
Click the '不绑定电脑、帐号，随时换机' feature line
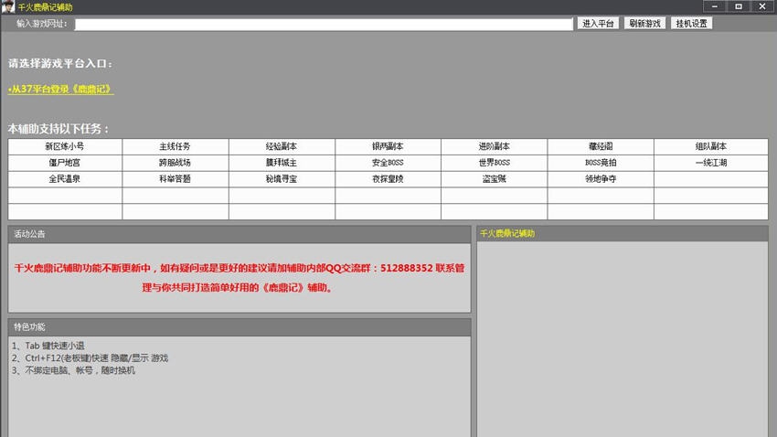73,370
